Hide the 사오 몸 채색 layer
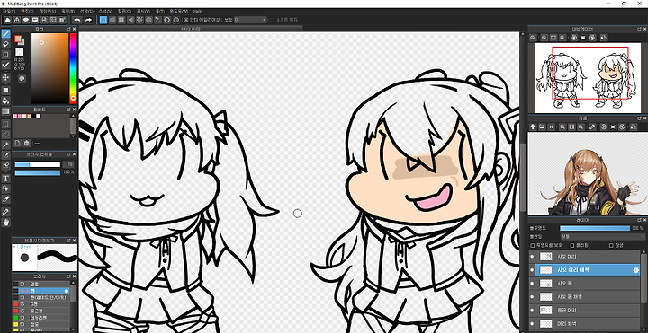 (x=532, y=297)
